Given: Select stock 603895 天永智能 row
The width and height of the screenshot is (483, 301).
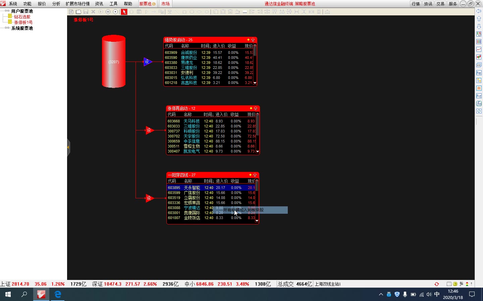Looking at the screenshot, I should pyautogui.click(x=211, y=188).
